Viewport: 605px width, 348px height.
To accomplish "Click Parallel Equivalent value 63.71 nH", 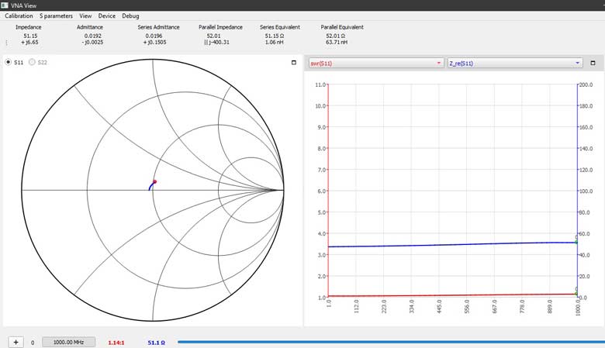I will click(x=337, y=42).
